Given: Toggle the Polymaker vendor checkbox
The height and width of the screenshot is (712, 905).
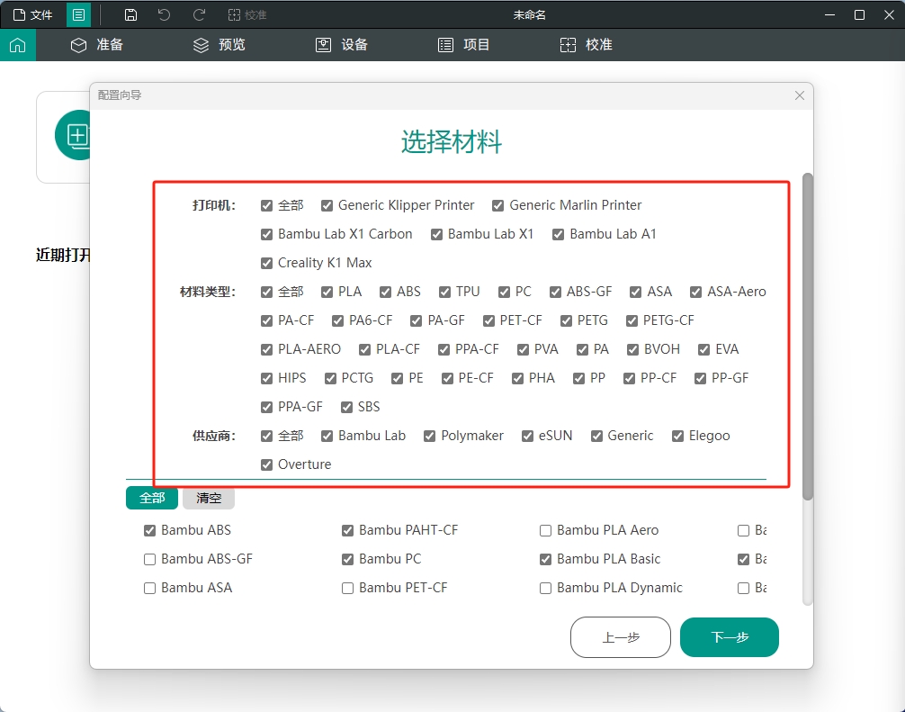Looking at the screenshot, I should click(x=429, y=437).
